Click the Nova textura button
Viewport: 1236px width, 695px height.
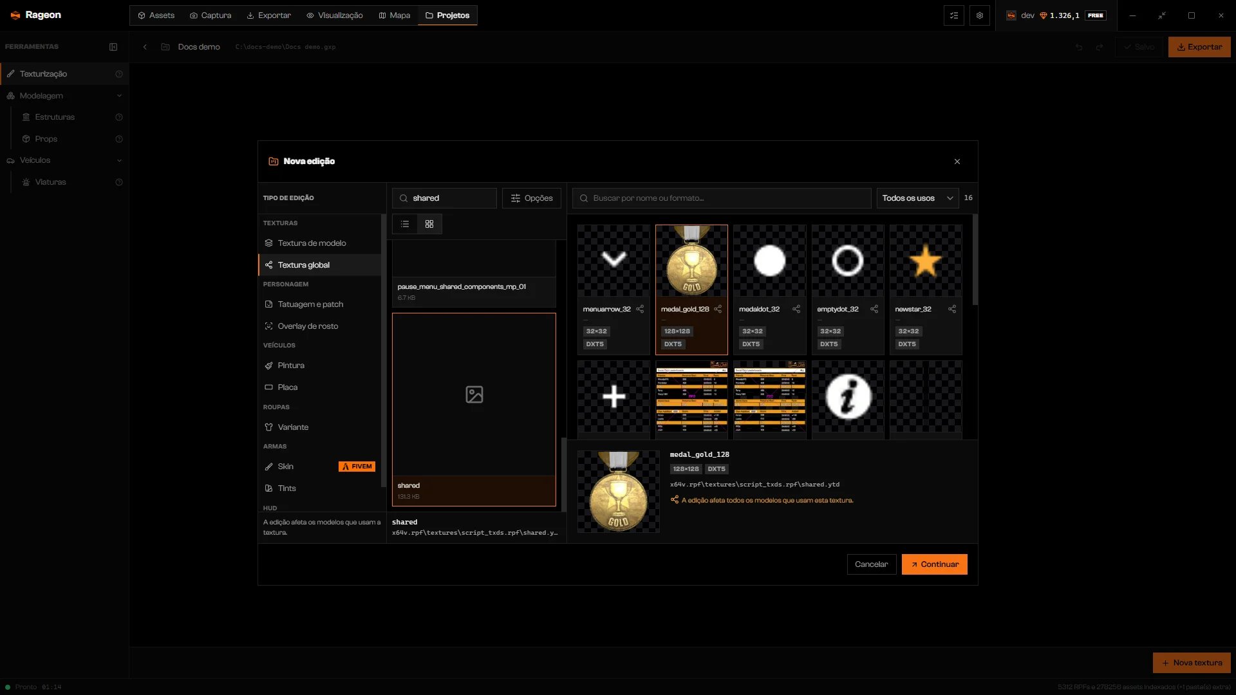click(x=1192, y=663)
